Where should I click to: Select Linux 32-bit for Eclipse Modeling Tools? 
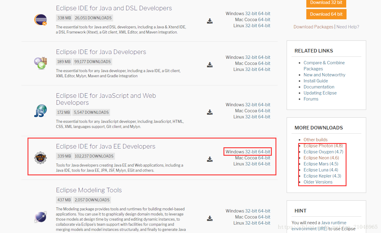point(251,223)
